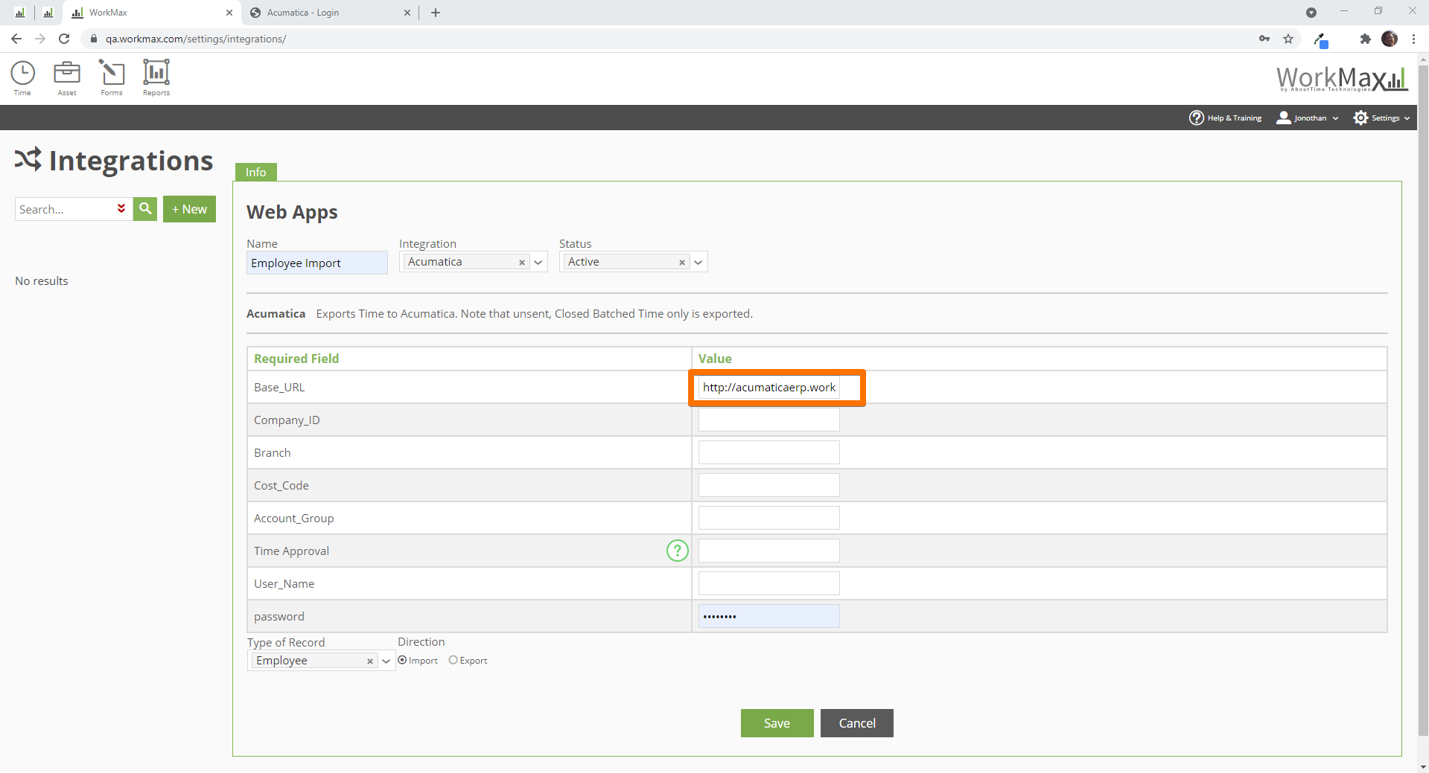Open the Forms module icon

(112, 77)
